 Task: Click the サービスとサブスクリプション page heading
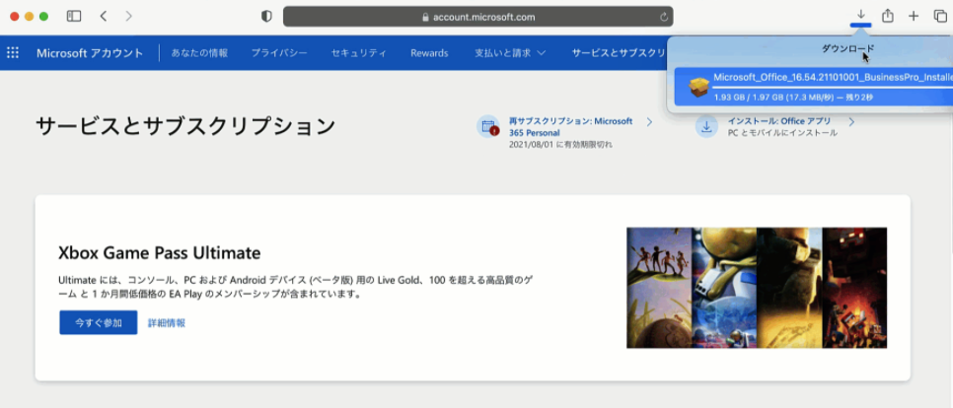pos(185,126)
